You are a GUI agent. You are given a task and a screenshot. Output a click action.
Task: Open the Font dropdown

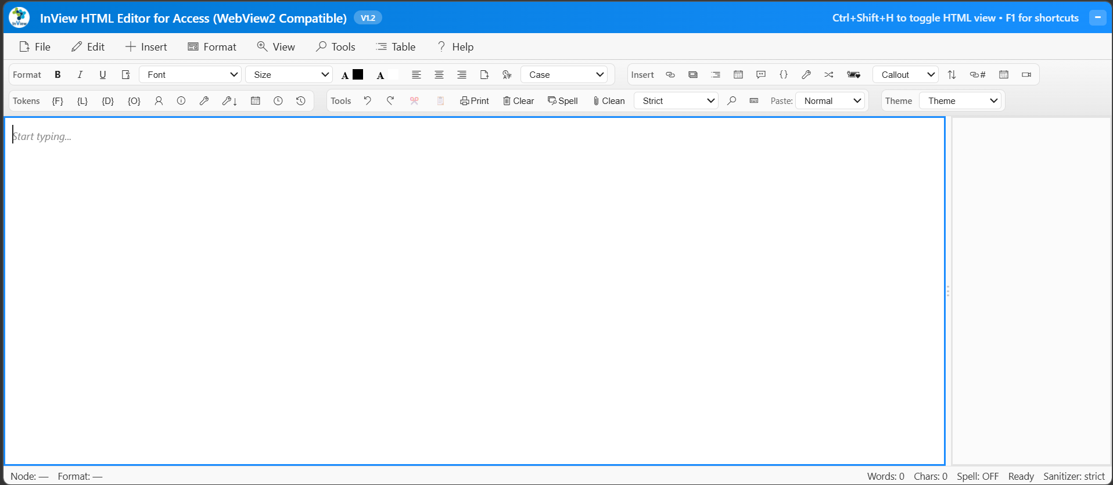(191, 74)
